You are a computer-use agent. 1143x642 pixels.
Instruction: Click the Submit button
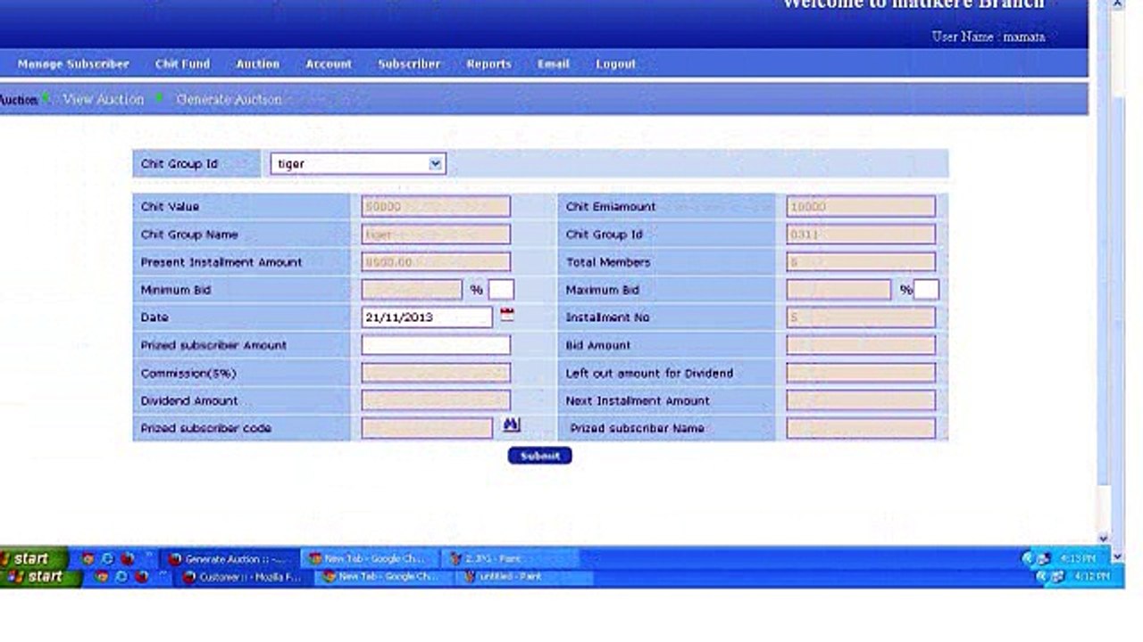pos(539,456)
